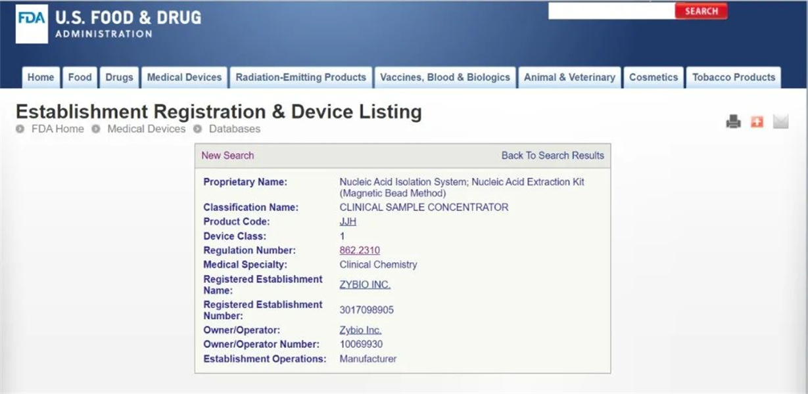Select the Medical Devices tab

click(184, 77)
